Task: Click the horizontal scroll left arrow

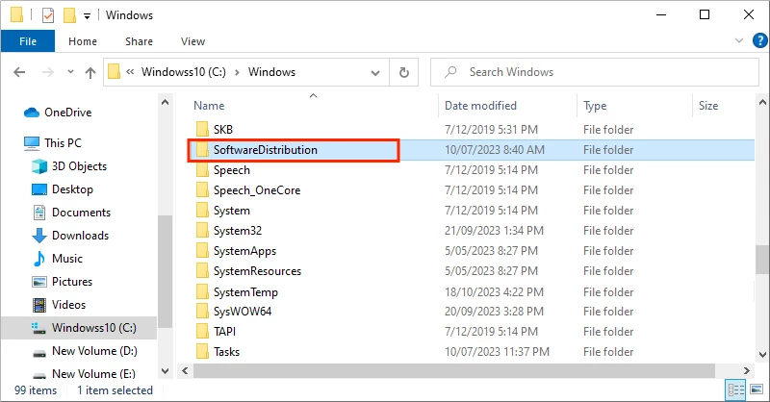Action: point(185,370)
